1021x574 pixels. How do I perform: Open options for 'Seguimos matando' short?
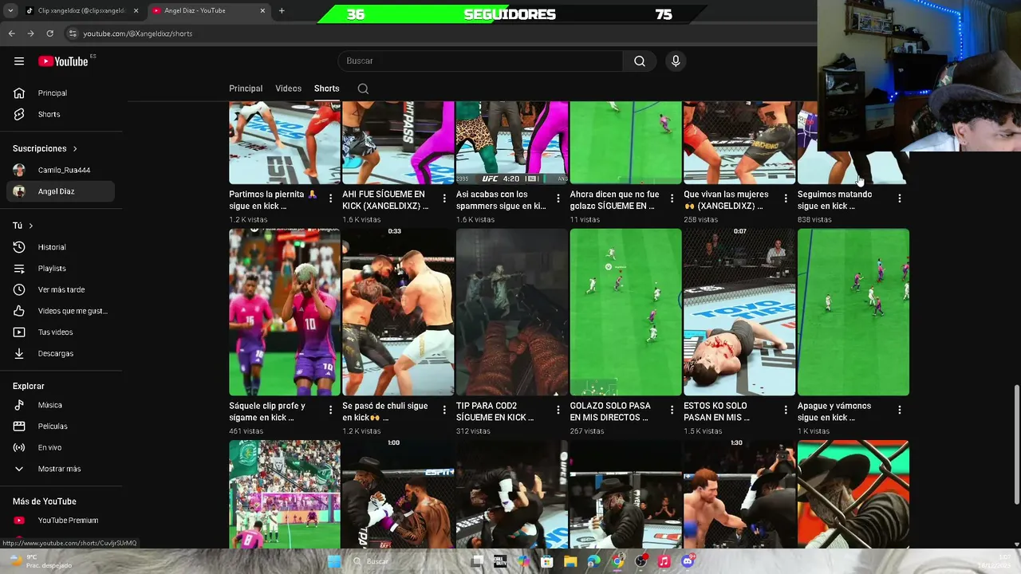[899, 199]
